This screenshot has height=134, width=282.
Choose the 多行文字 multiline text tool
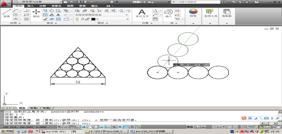click(142, 13)
